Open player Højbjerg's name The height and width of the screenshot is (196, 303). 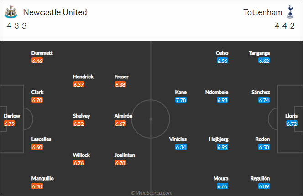(x=219, y=139)
